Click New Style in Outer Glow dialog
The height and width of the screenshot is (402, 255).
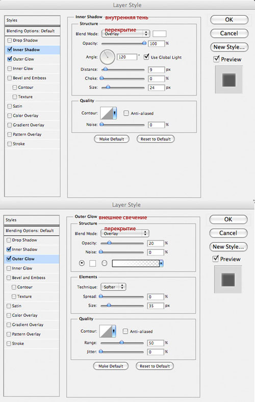click(x=228, y=246)
